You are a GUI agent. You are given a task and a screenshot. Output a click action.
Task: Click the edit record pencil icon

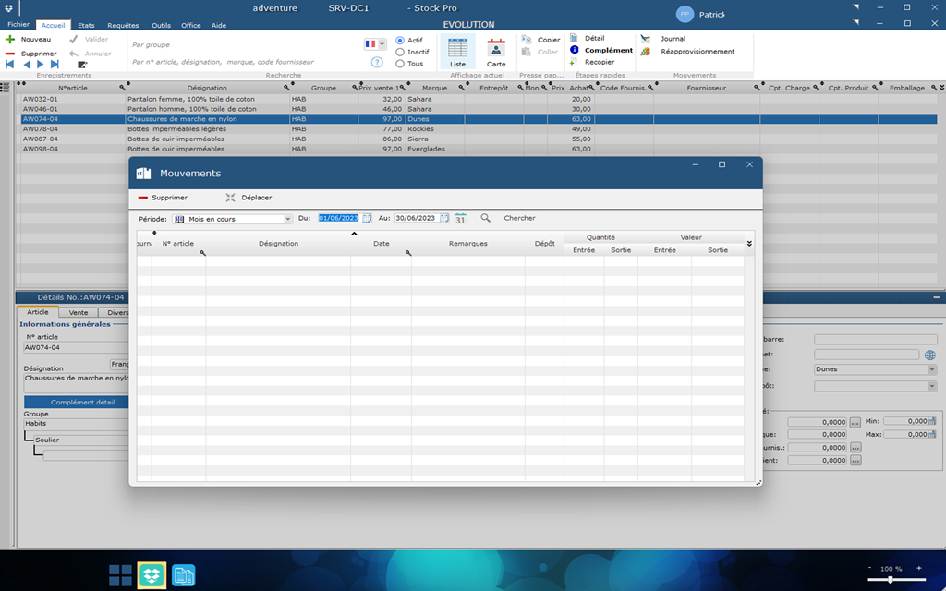point(82,65)
